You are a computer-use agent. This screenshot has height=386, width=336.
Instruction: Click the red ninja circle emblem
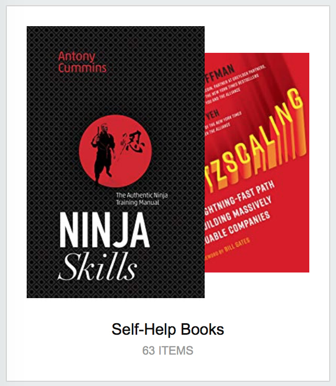[x=115, y=151]
